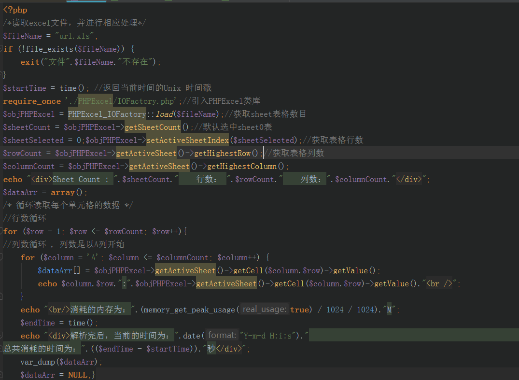Click the NULL keyword on last line
519x380 pixels.
pyautogui.click(x=77, y=375)
